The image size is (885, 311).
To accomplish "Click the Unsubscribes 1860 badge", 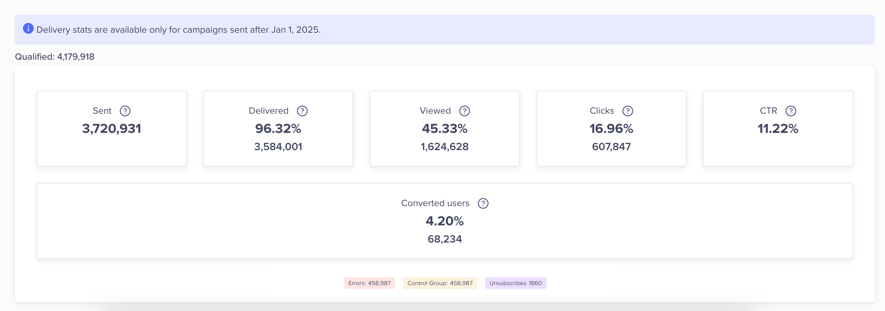I will (x=515, y=283).
